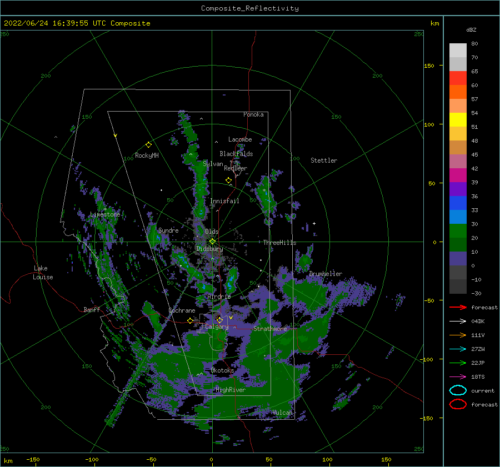The height and width of the screenshot is (467, 500).
Task: Click the purple legend swatch at 39
Action: pos(458,189)
